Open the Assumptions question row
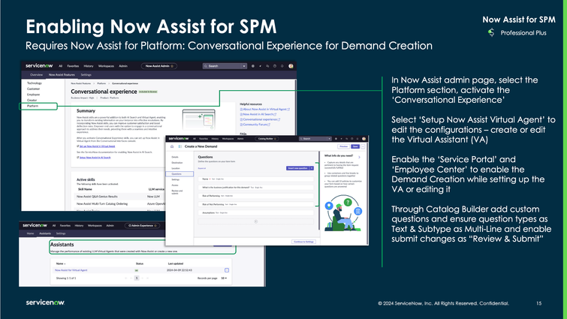Screen dimensions: 567x319 255,212
